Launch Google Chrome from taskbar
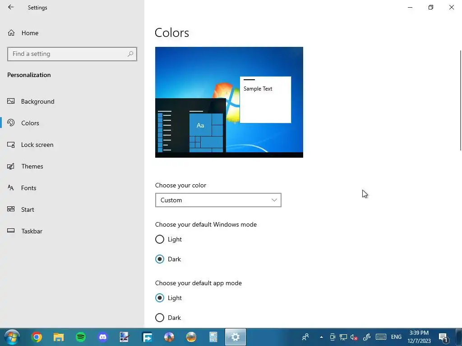 point(37,337)
